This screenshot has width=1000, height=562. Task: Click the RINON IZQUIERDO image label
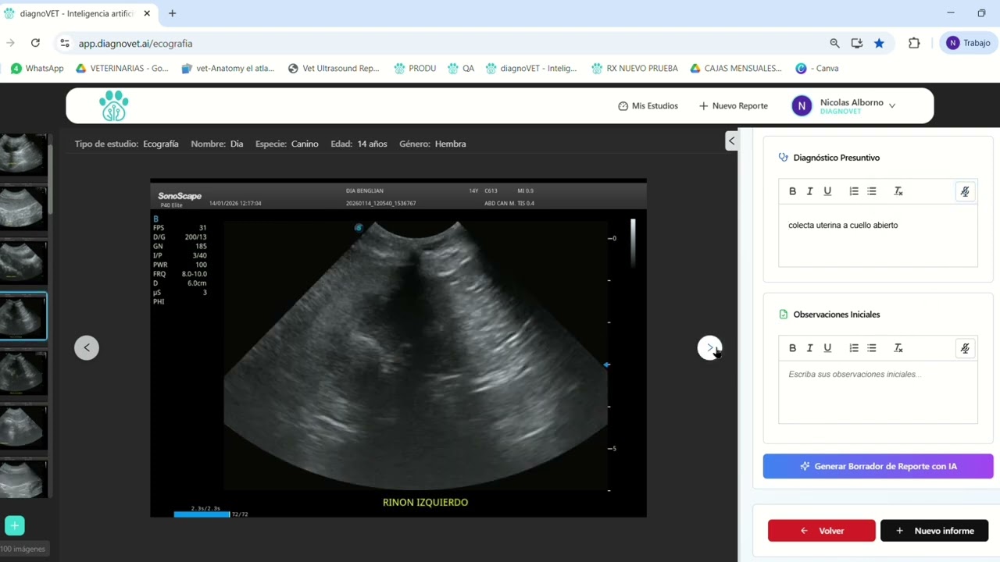pos(425,502)
